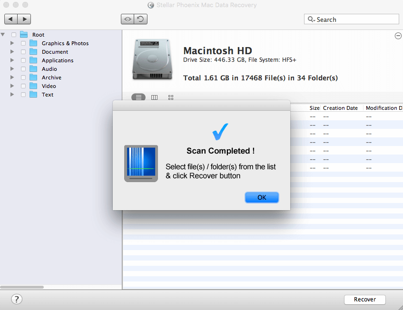
Task: Click the back navigation arrow
Action: (x=11, y=19)
